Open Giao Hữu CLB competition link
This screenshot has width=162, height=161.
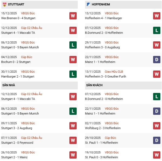coord(114,72)
